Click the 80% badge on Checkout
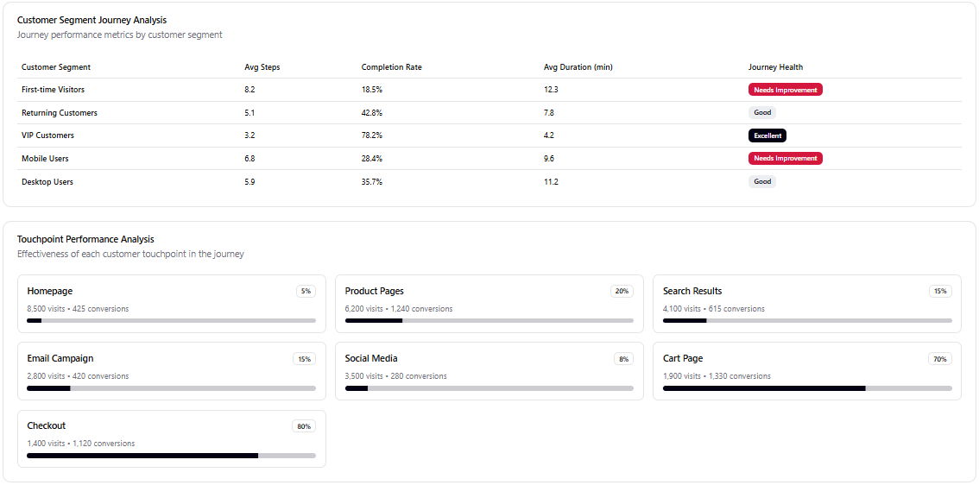The image size is (979, 485). [x=304, y=426]
